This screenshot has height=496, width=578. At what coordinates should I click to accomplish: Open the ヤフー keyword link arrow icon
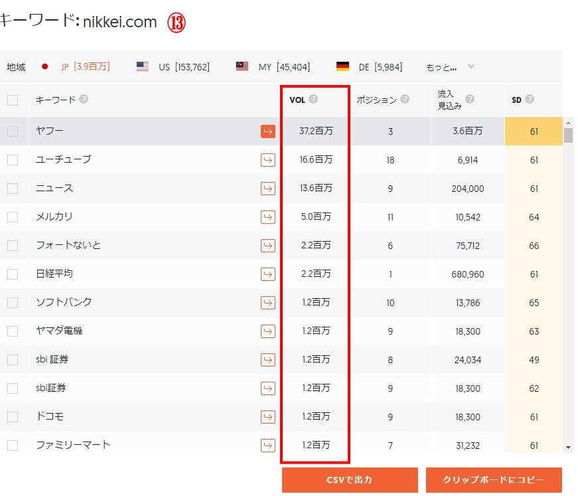(268, 131)
